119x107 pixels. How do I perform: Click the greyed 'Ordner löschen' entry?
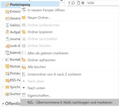pos(70,46)
